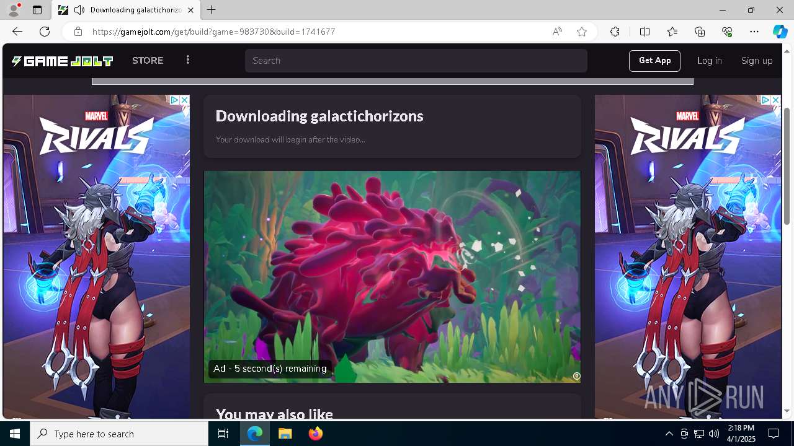The height and width of the screenshot is (446, 794).
Task: Open the taskbar clock showing 2:18 PM
Action: click(741, 434)
